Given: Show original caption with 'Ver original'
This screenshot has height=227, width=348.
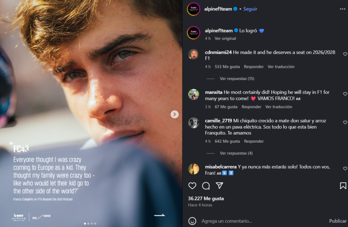Looking at the screenshot, I should tap(225, 38).
